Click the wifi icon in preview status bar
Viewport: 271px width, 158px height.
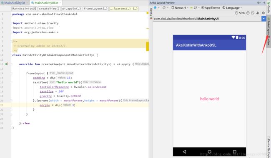point(233,37)
